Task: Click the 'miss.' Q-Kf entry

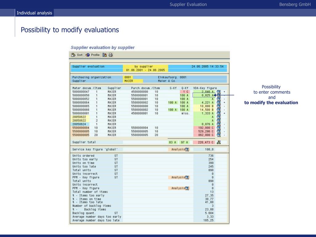Action: [x=185, y=114]
